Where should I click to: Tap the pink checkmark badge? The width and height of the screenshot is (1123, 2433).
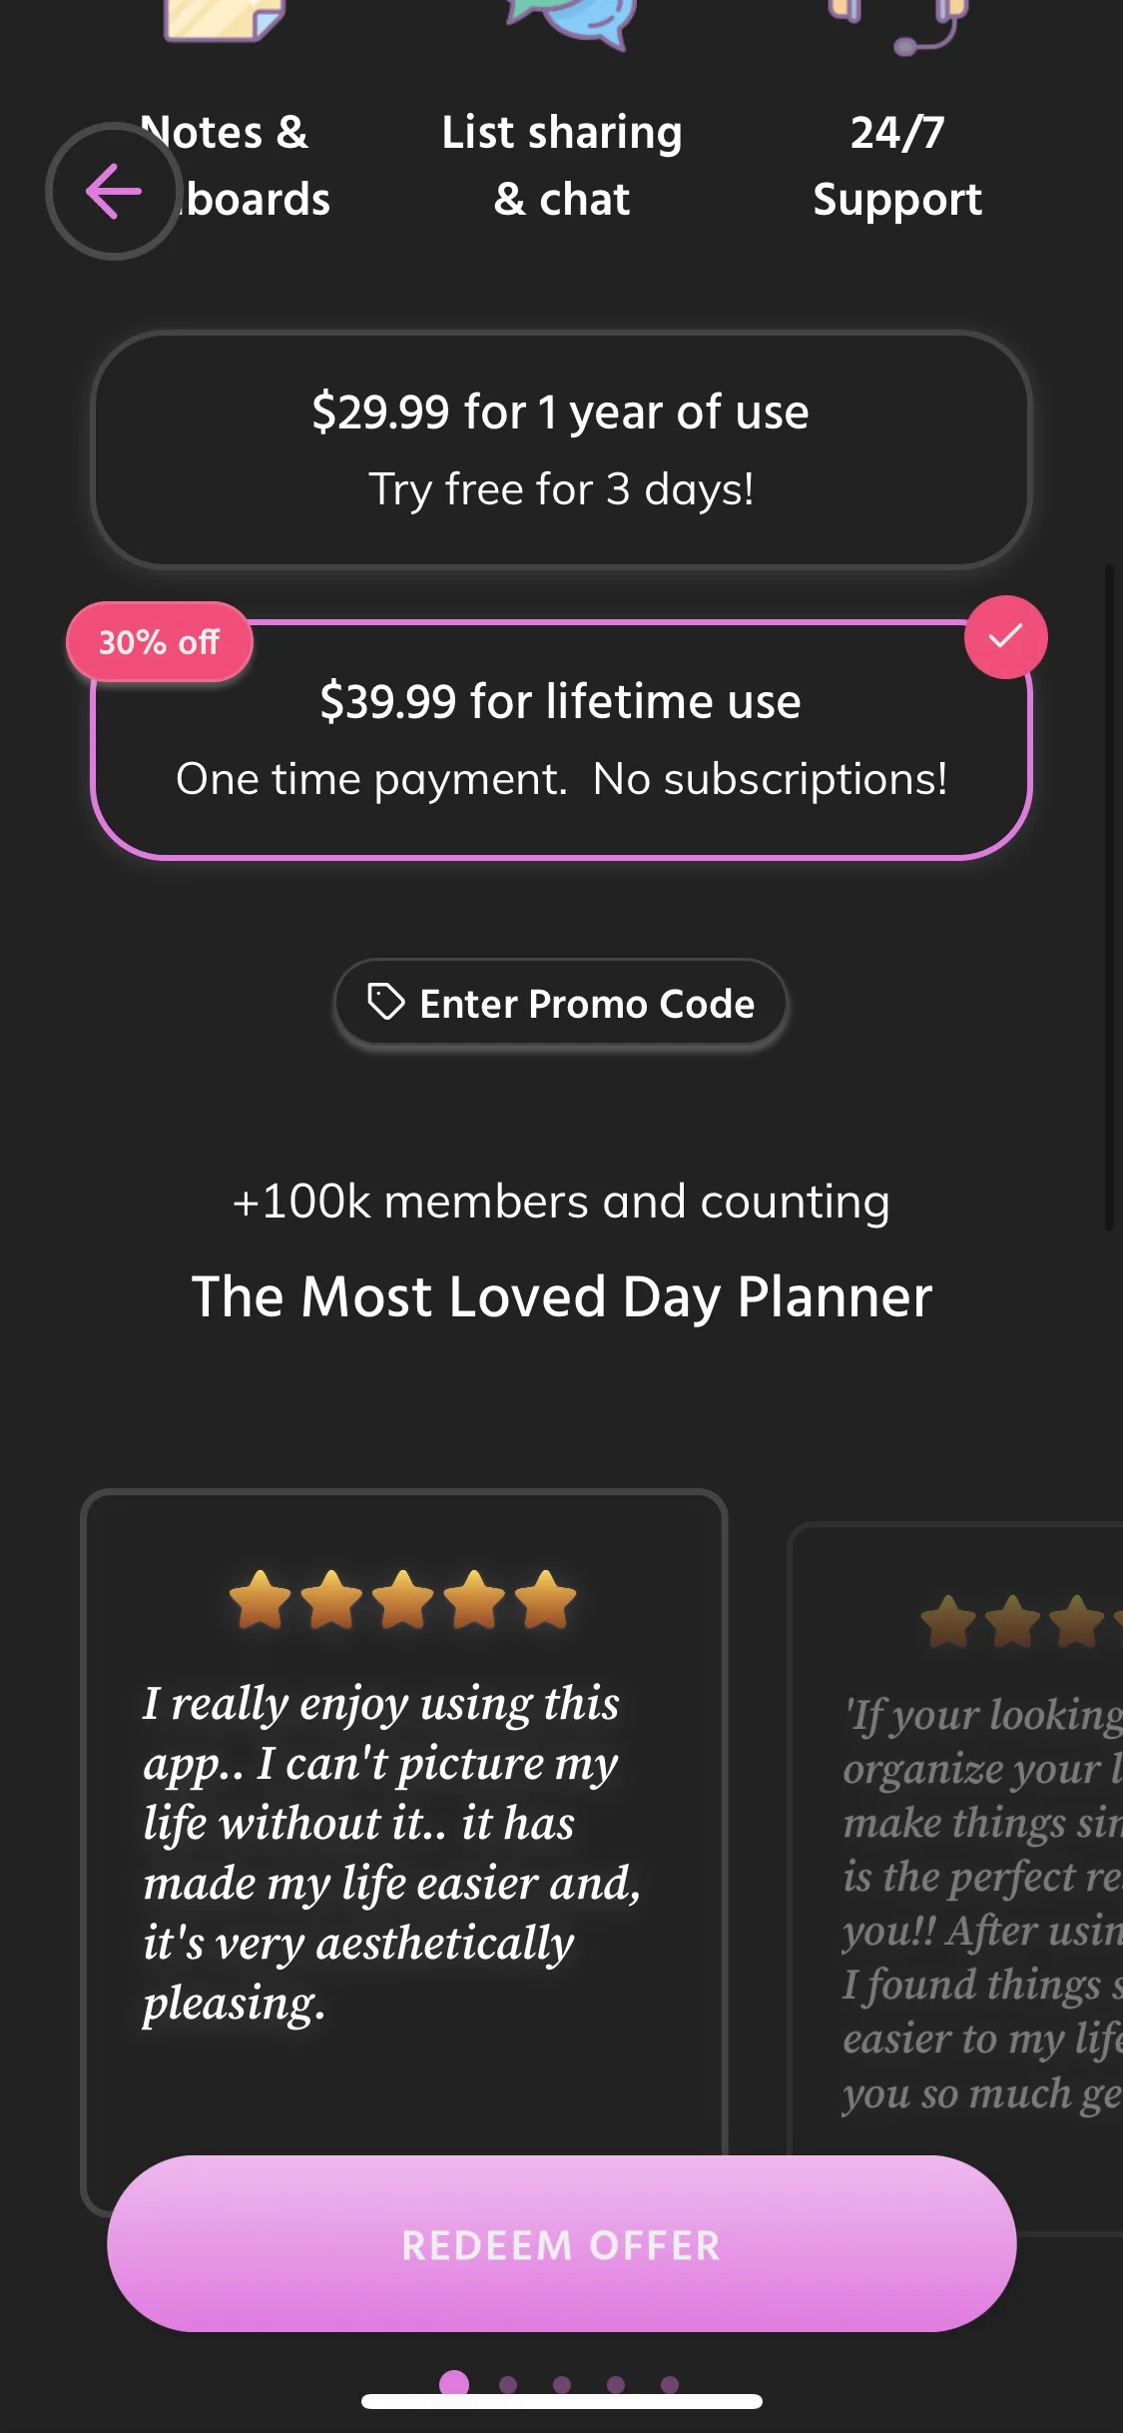[1005, 637]
